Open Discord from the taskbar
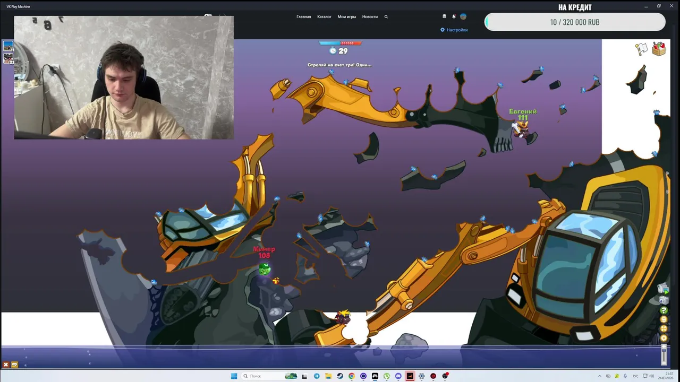 (x=398, y=376)
